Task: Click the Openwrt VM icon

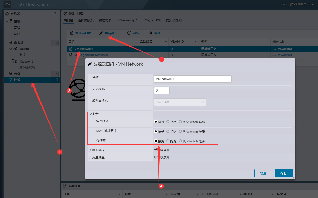Action: click(15, 61)
